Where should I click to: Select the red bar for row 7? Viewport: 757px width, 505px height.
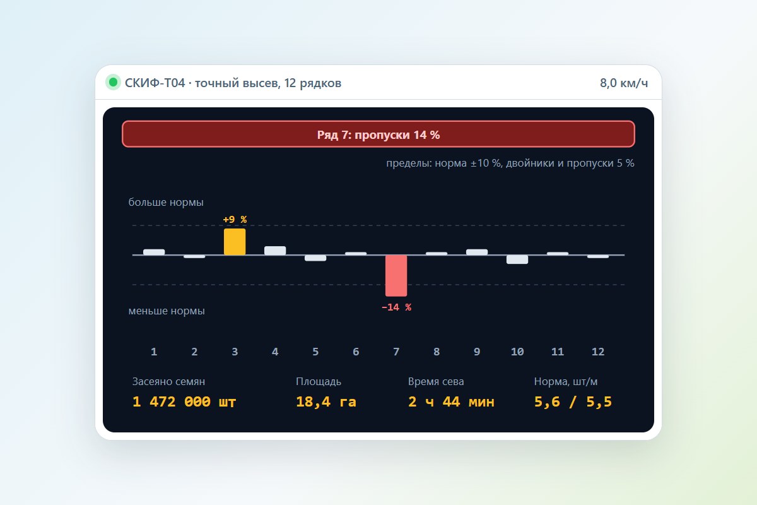point(396,276)
